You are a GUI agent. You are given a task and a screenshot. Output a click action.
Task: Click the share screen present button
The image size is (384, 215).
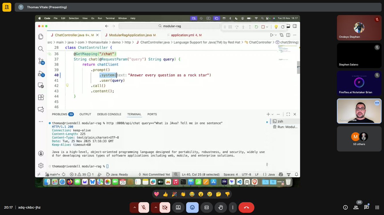pyautogui.click(x=178, y=207)
